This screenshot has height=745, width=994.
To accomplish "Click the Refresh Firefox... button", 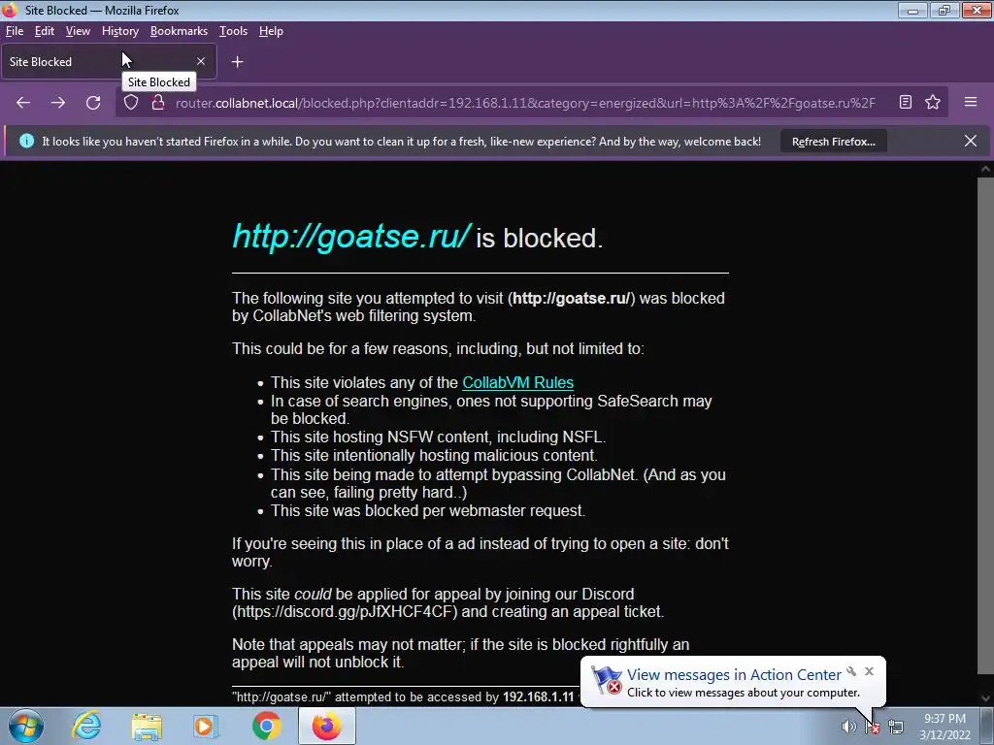I will [x=833, y=142].
